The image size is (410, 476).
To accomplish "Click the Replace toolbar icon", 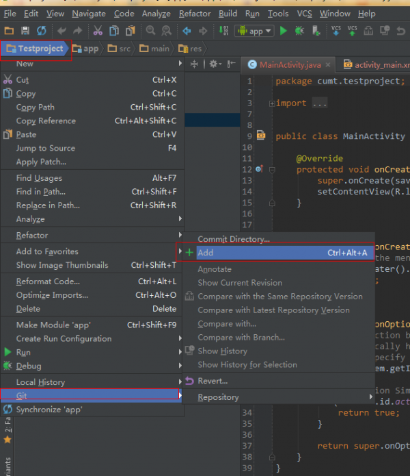I will [167, 31].
